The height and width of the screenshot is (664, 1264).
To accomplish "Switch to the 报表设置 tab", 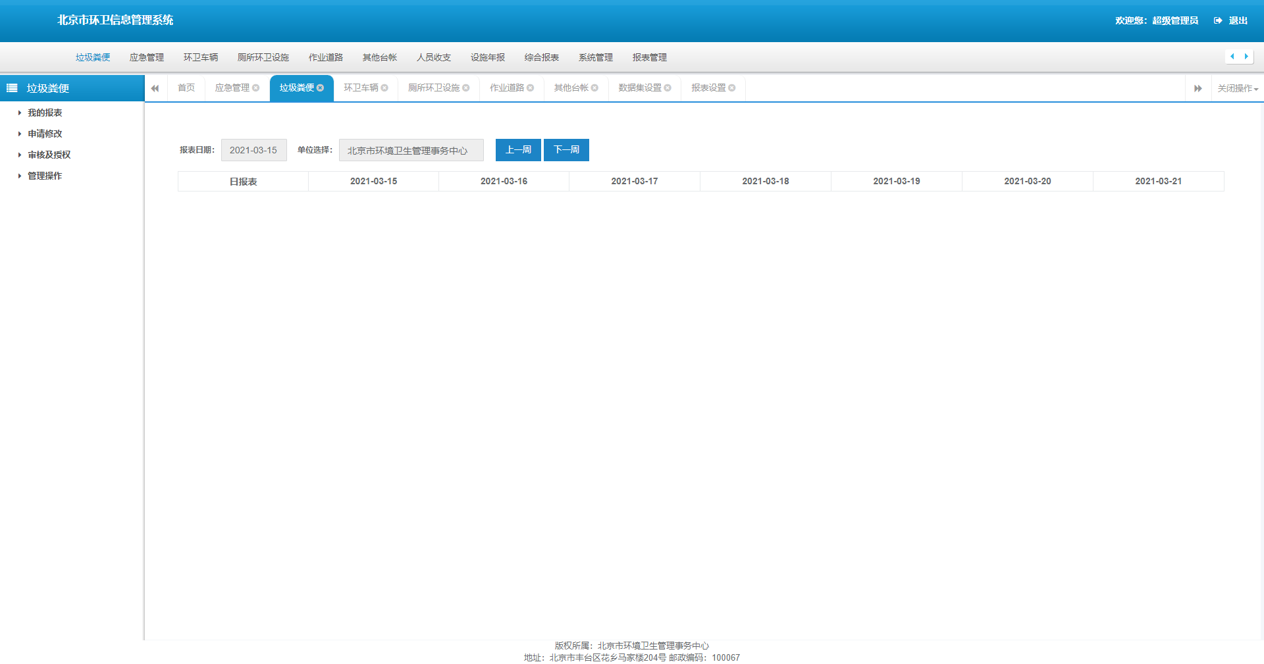I will click(x=708, y=88).
